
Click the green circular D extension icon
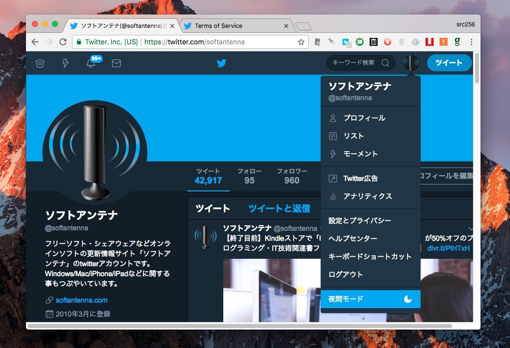point(360,42)
